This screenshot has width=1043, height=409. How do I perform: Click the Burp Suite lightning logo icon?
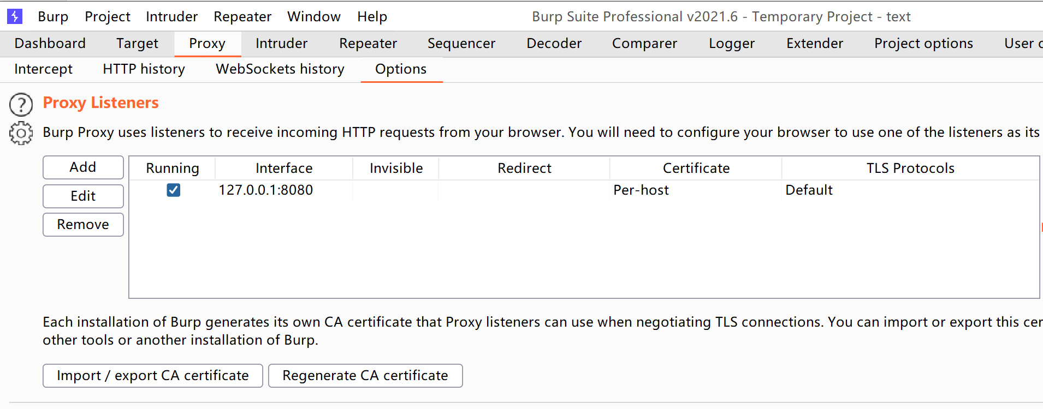(15, 16)
